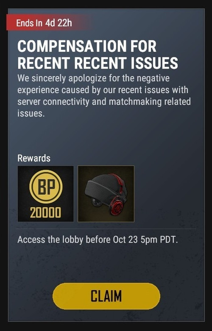Click the divider line below the rewards
This screenshot has height=331, width=212.
(106, 228)
